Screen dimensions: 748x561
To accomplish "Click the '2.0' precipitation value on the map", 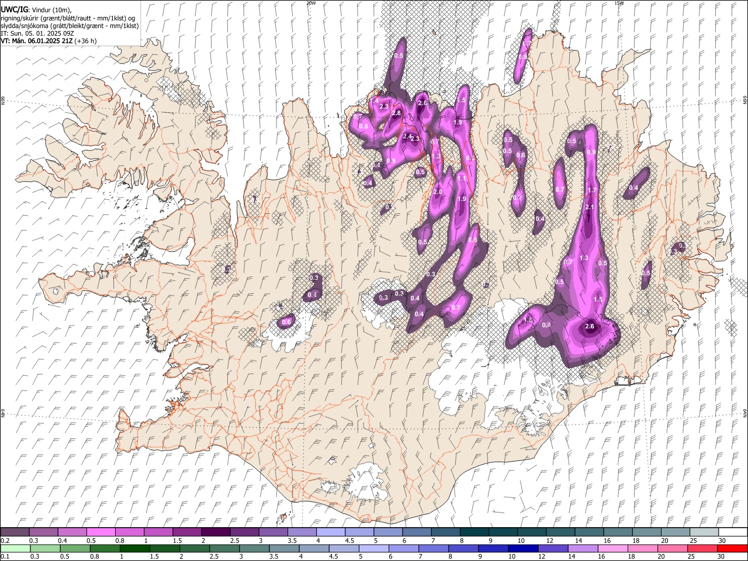I will 438,192.
